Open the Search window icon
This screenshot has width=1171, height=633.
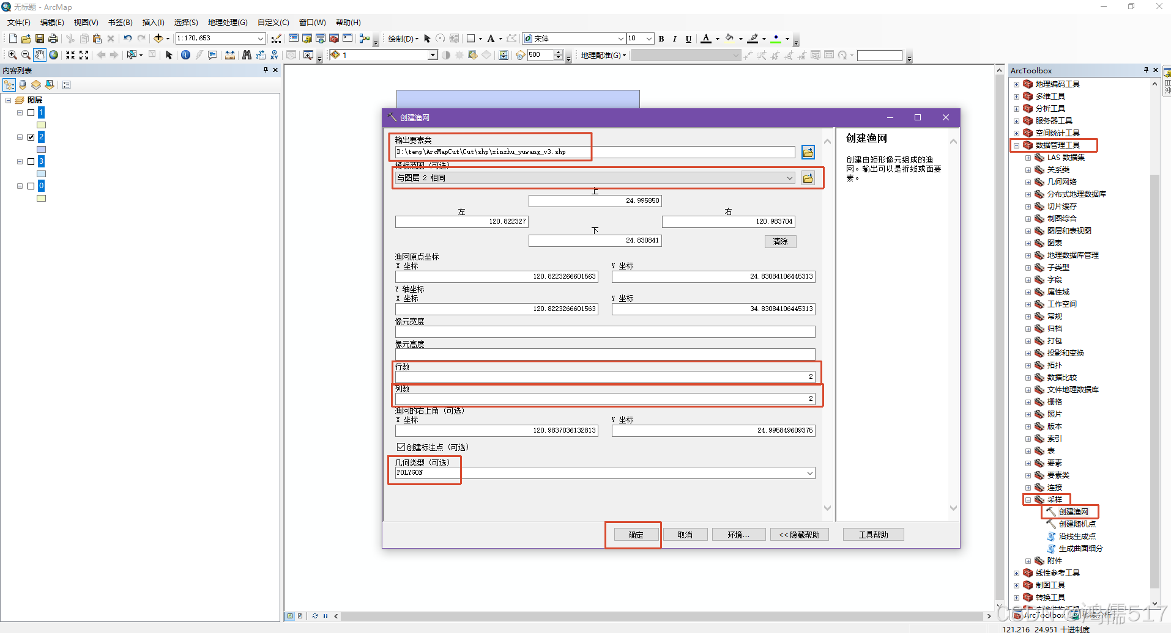click(x=321, y=38)
